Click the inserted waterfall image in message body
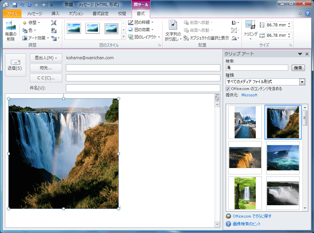This screenshot has width=314, height=233. (x=64, y=154)
